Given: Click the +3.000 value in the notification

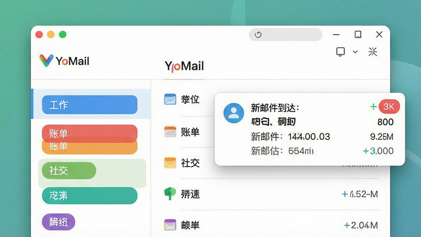Looking at the screenshot, I should tap(378, 151).
